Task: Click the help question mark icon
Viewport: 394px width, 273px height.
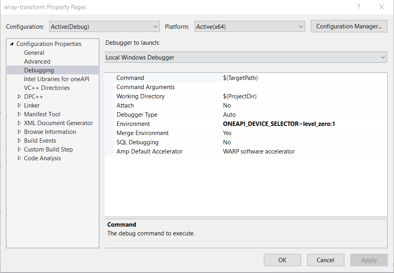Action: point(358,7)
